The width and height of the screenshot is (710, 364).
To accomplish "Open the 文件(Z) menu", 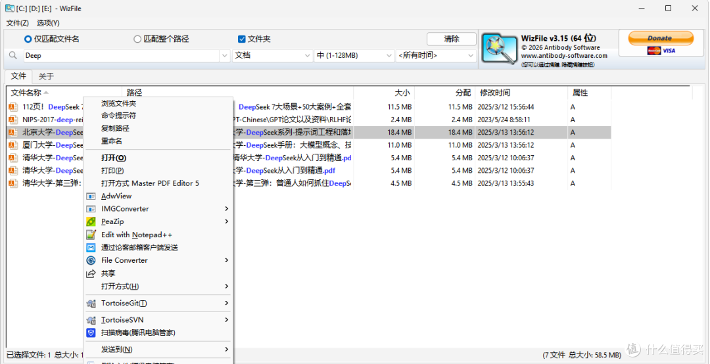I will [x=18, y=22].
